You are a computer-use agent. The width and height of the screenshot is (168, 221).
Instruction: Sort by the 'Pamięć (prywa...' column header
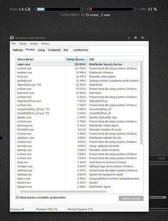pyautogui.click(x=77, y=59)
